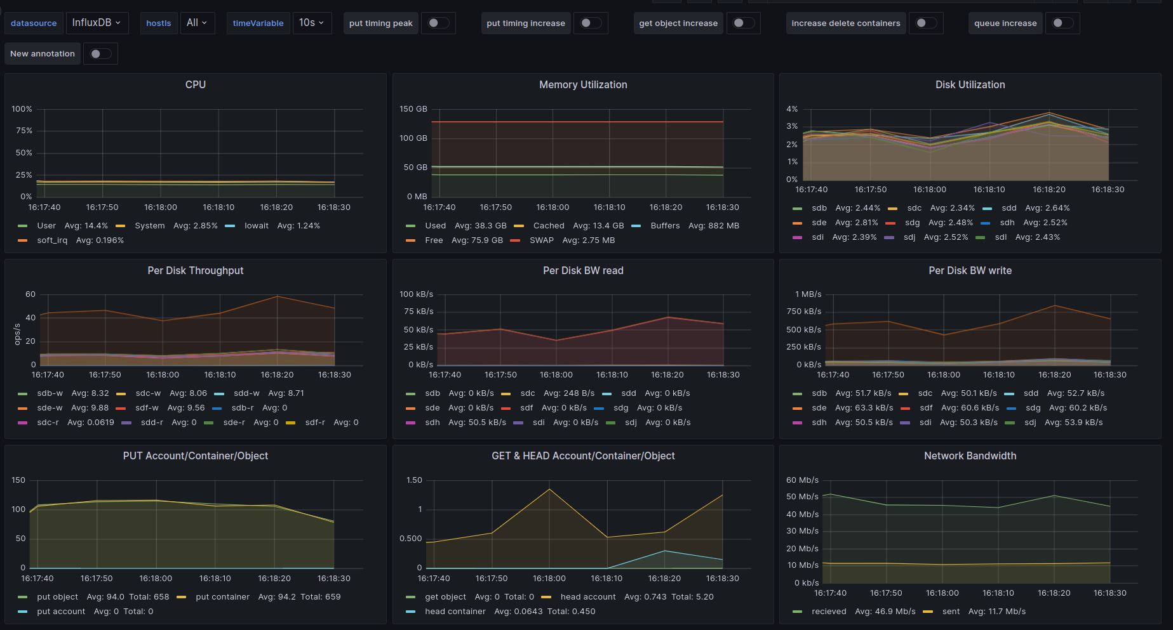The width and height of the screenshot is (1173, 630).
Task: Open the Network Bandwidth panel title menu
Action: 969,456
